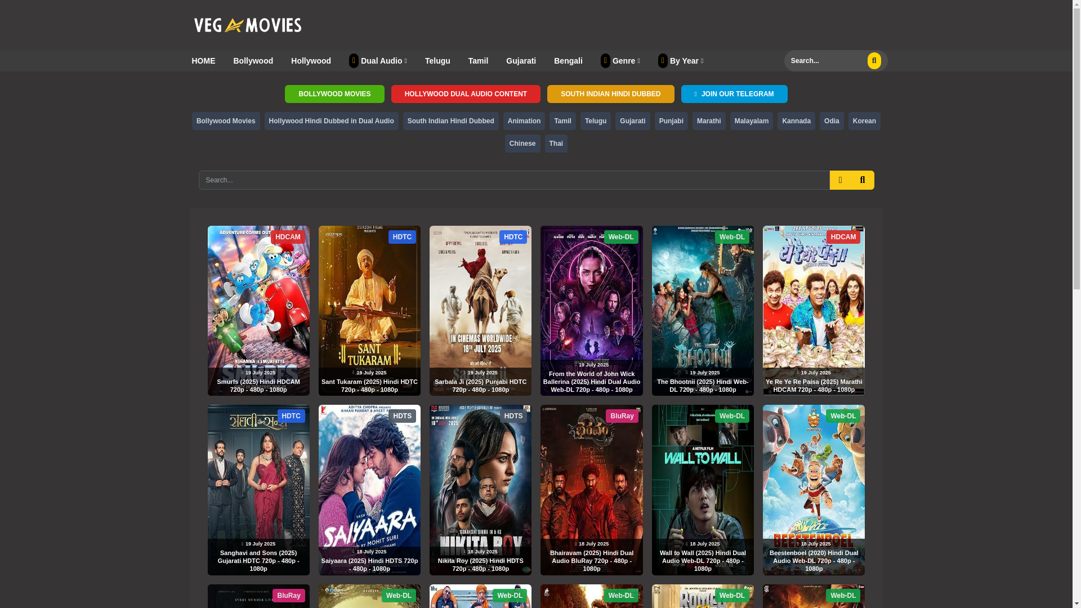Image resolution: width=1081 pixels, height=608 pixels.
Task: Open the Gujarati category tag
Action: (x=632, y=121)
